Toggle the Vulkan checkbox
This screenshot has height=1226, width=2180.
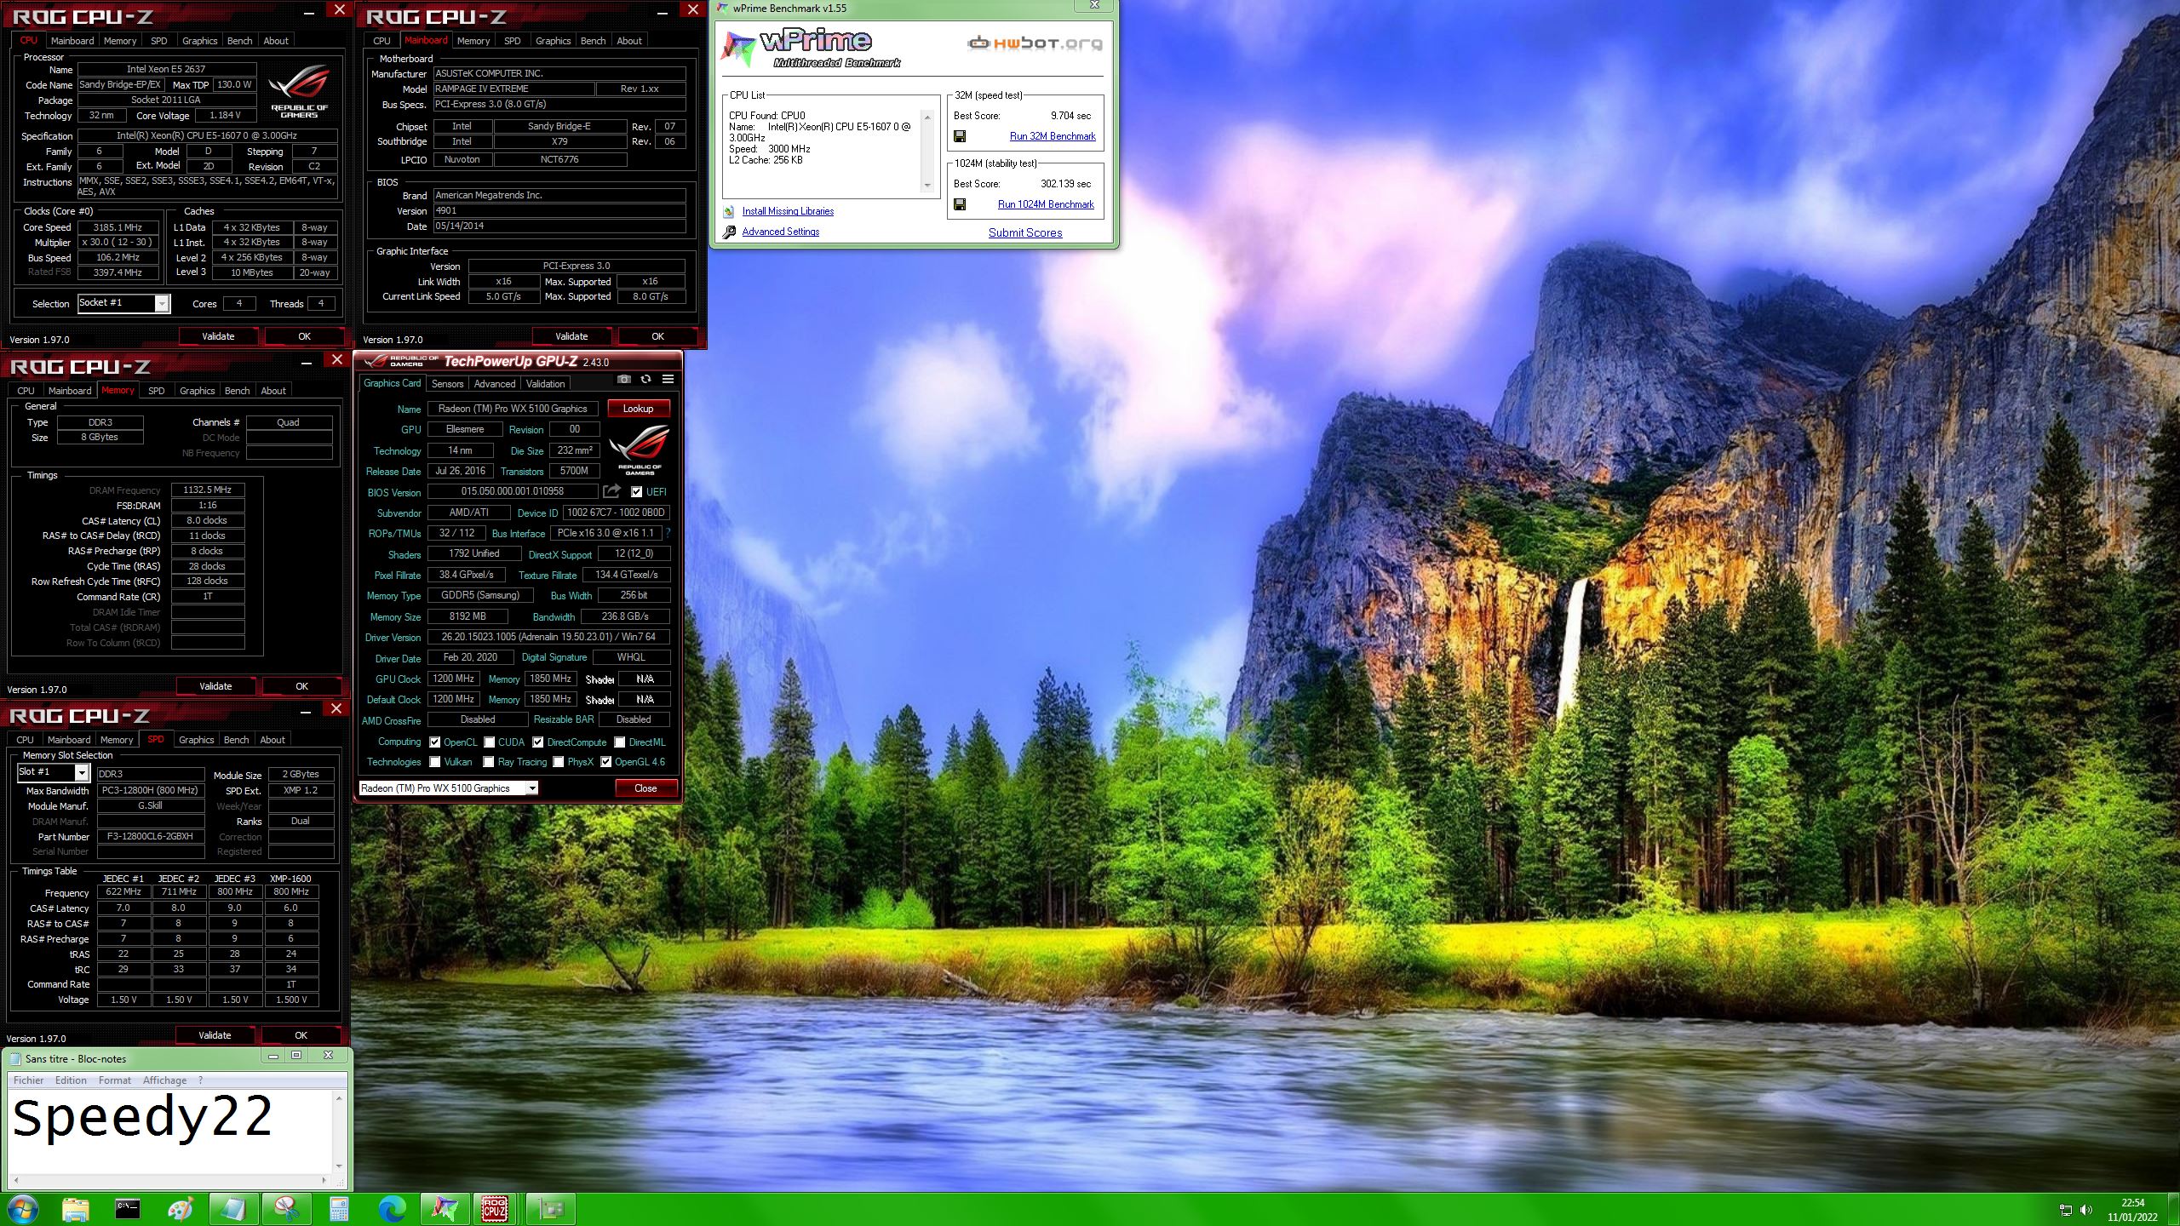[435, 762]
